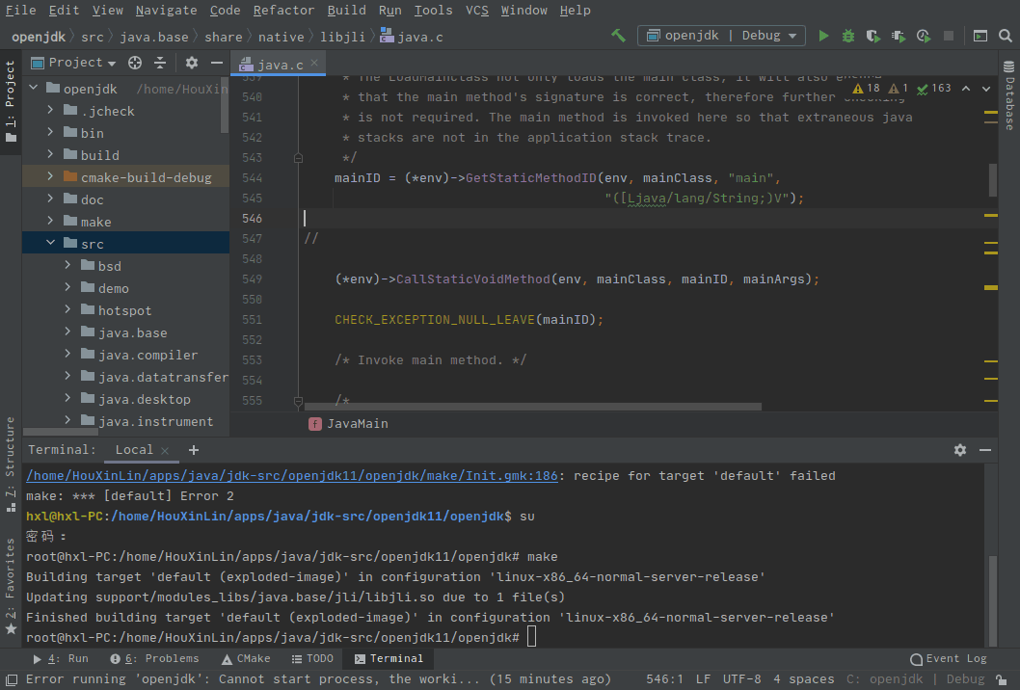
Task: Click the editor horizontal scrollbar
Action: click(x=533, y=407)
